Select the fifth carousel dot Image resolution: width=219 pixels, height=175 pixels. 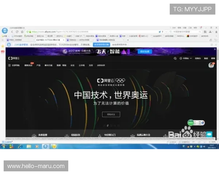point(118,125)
